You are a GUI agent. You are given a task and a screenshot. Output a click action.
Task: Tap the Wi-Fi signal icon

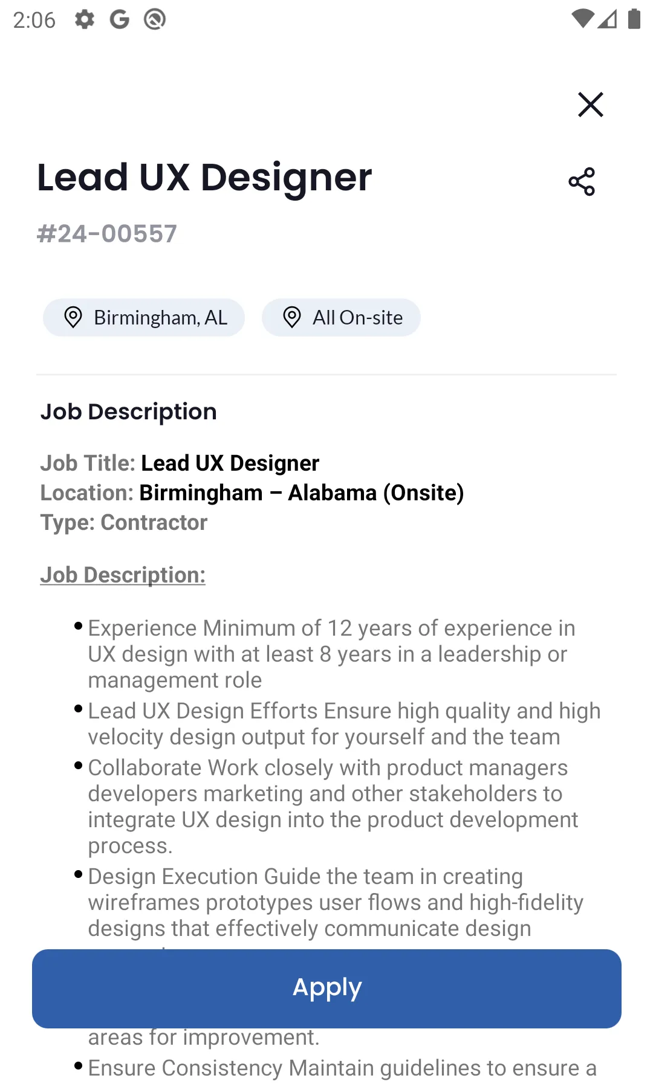coord(582,19)
